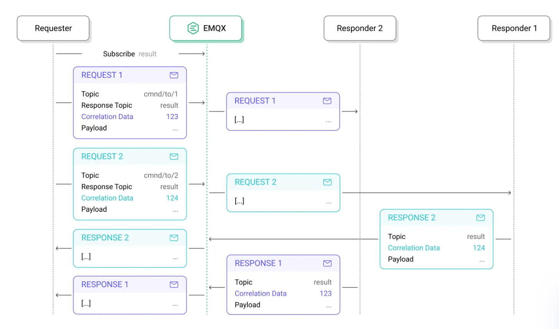The width and height of the screenshot is (559, 329).
Task: Click the [...] placeholder in collapsed REQUEST 1
Action: coord(239,120)
